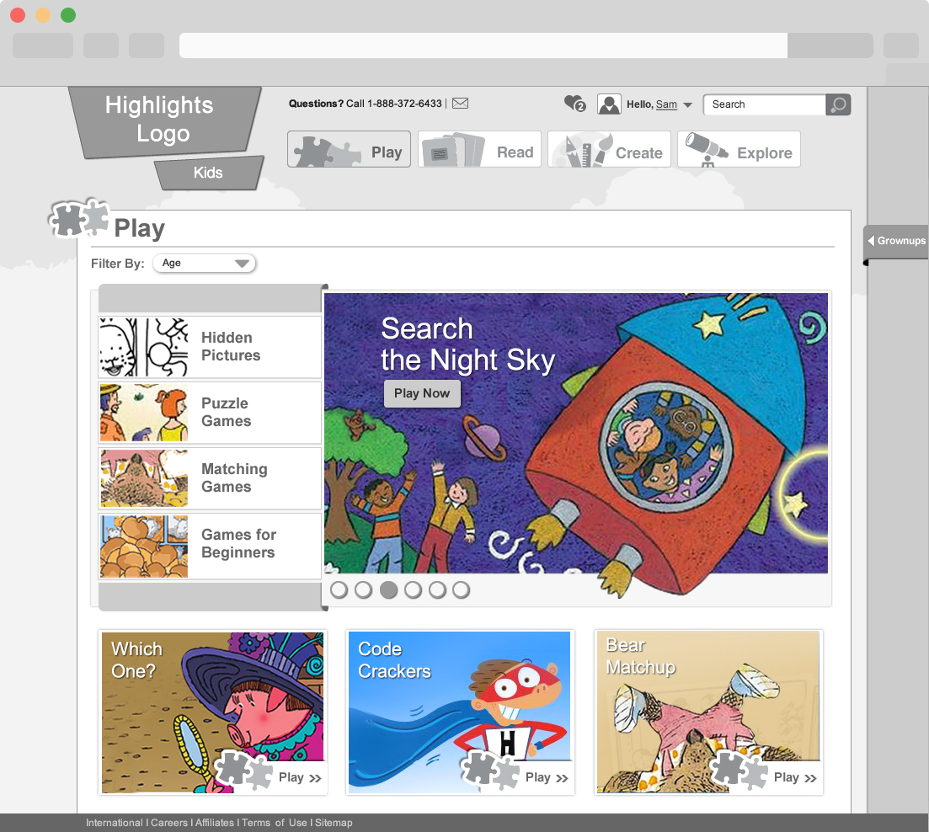Click puzzle icon on Which One card
The width and height of the screenshot is (929, 832).
click(x=243, y=770)
